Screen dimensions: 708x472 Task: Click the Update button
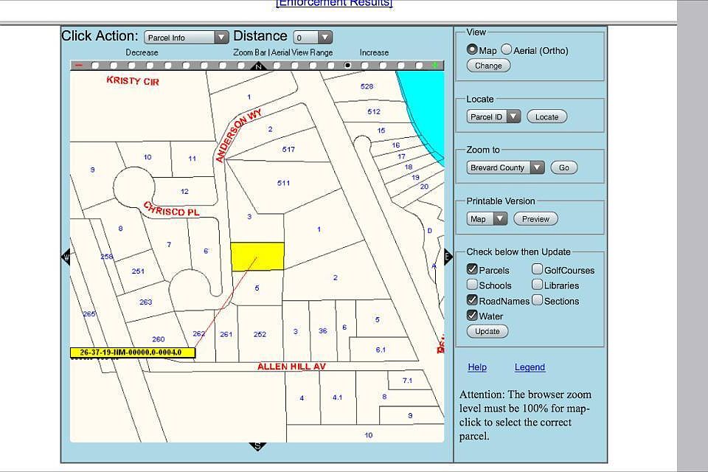[487, 331]
